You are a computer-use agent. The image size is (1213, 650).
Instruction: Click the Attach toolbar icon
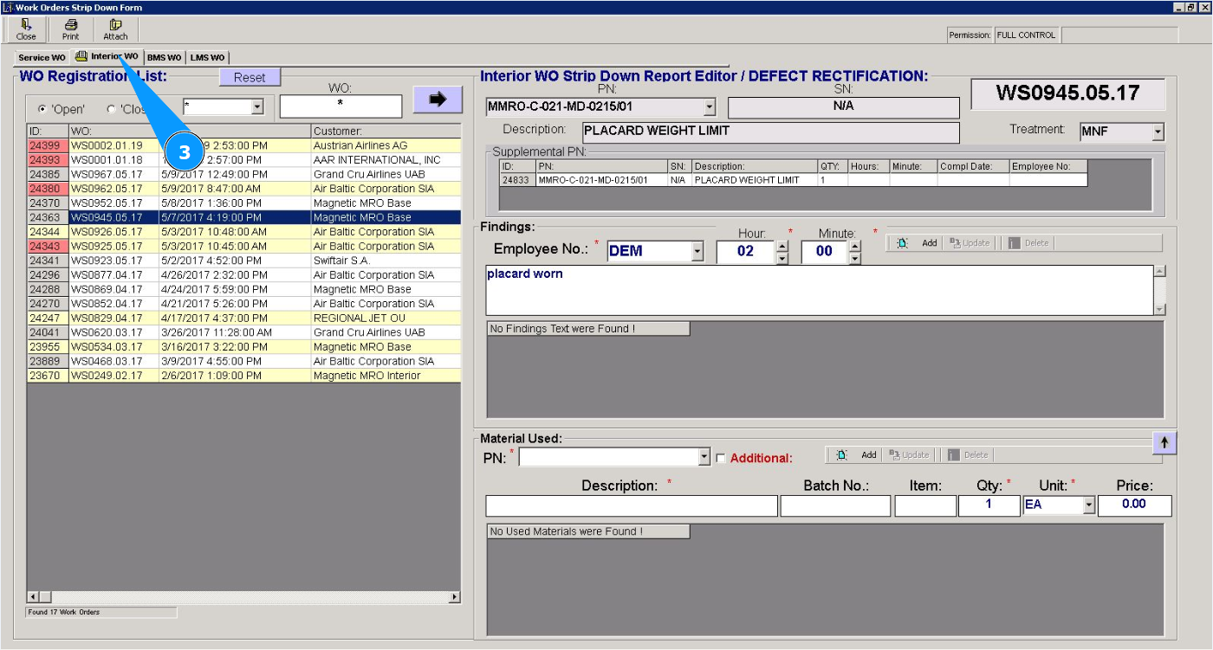pyautogui.click(x=115, y=29)
